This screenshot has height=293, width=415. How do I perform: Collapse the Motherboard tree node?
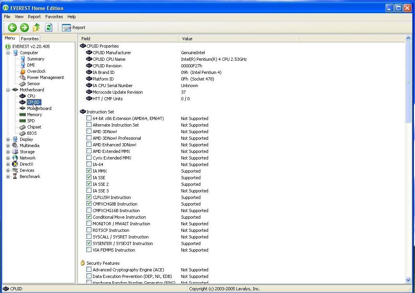[8, 90]
